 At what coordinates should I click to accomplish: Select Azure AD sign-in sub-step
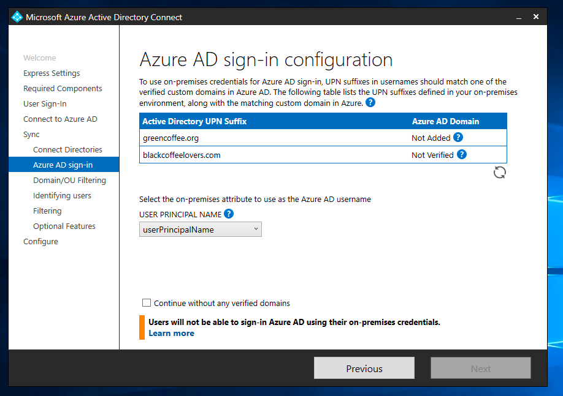tap(63, 165)
